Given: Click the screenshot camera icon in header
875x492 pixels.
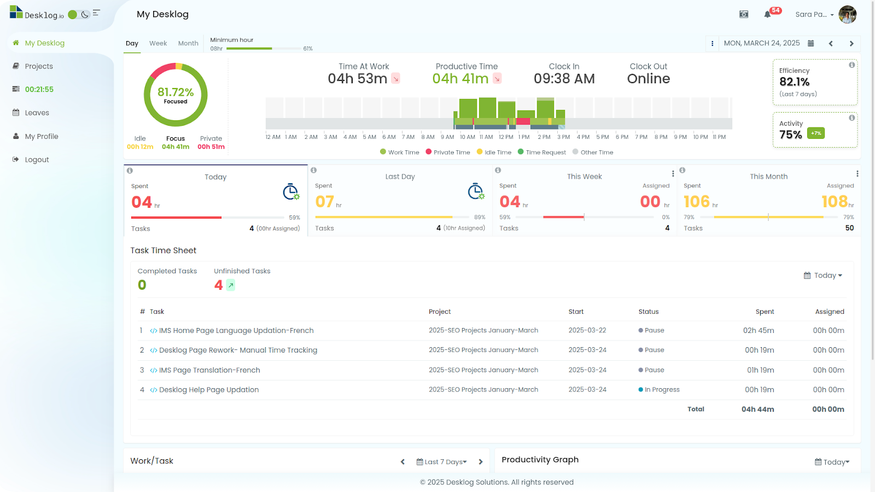Looking at the screenshot, I should pos(744,14).
